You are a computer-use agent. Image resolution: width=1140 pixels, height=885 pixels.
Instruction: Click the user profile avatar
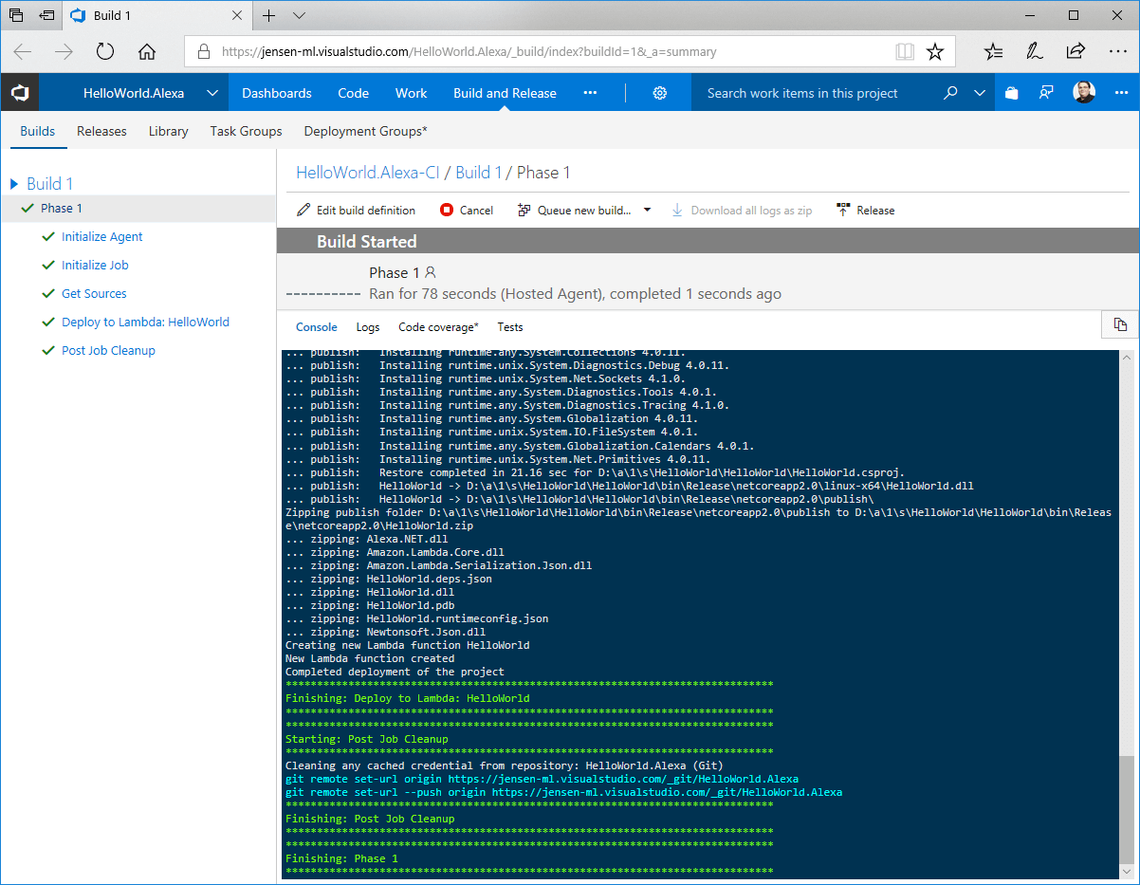tap(1084, 93)
